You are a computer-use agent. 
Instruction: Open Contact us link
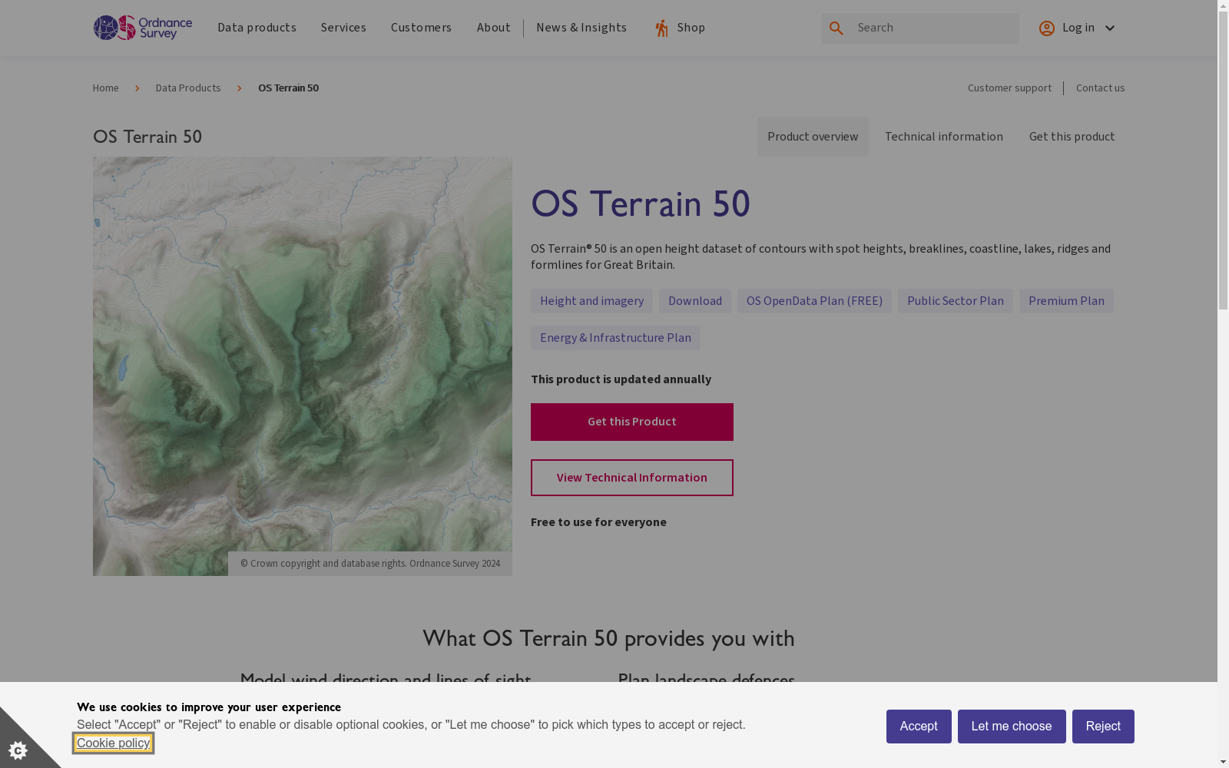click(x=1100, y=88)
